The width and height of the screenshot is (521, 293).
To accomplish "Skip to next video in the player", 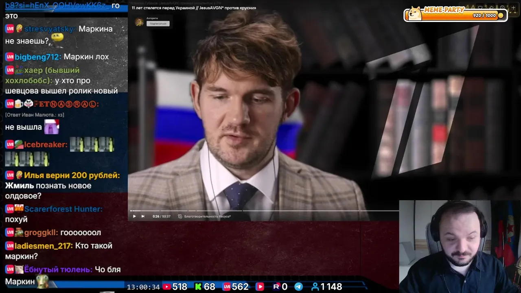I will [x=143, y=216].
